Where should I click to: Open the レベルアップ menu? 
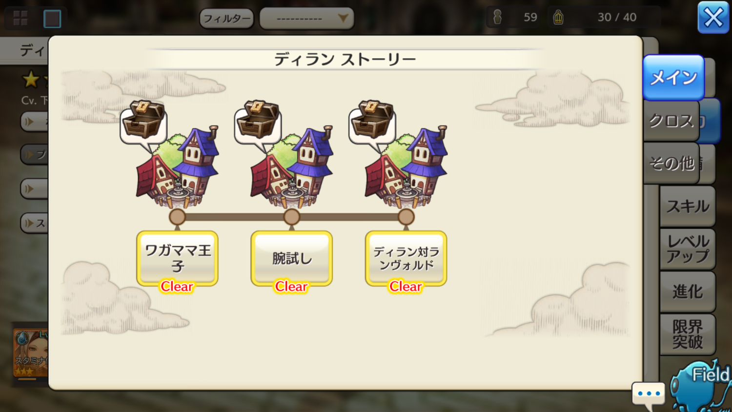(688, 248)
